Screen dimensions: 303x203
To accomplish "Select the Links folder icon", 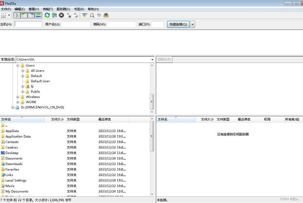I will tap(3, 175).
